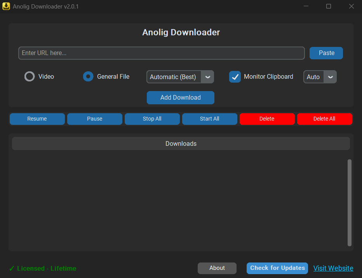Select the General File mode
Viewport: 362px width, 278px height.
click(x=87, y=76)
